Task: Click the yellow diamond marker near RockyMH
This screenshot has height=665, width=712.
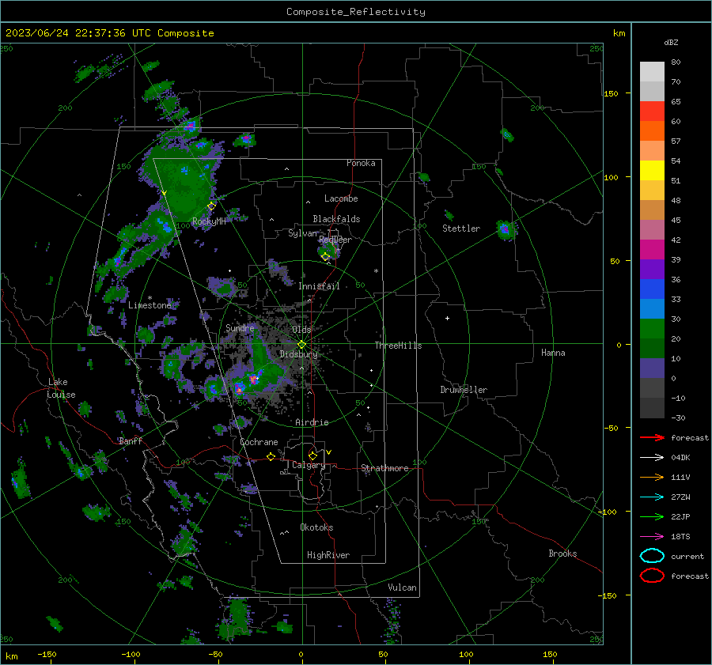Action: click(x=211, y=206)
